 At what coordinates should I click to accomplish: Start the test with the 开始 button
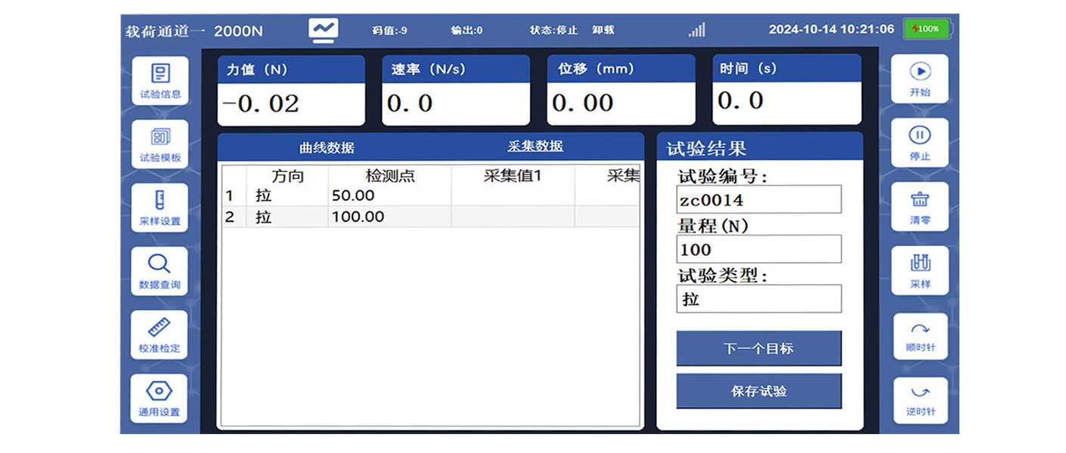[920, 79]
